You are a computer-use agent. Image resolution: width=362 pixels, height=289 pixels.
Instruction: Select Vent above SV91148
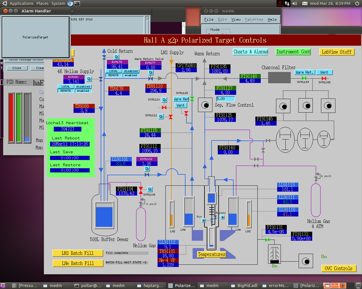click(324, 73)
